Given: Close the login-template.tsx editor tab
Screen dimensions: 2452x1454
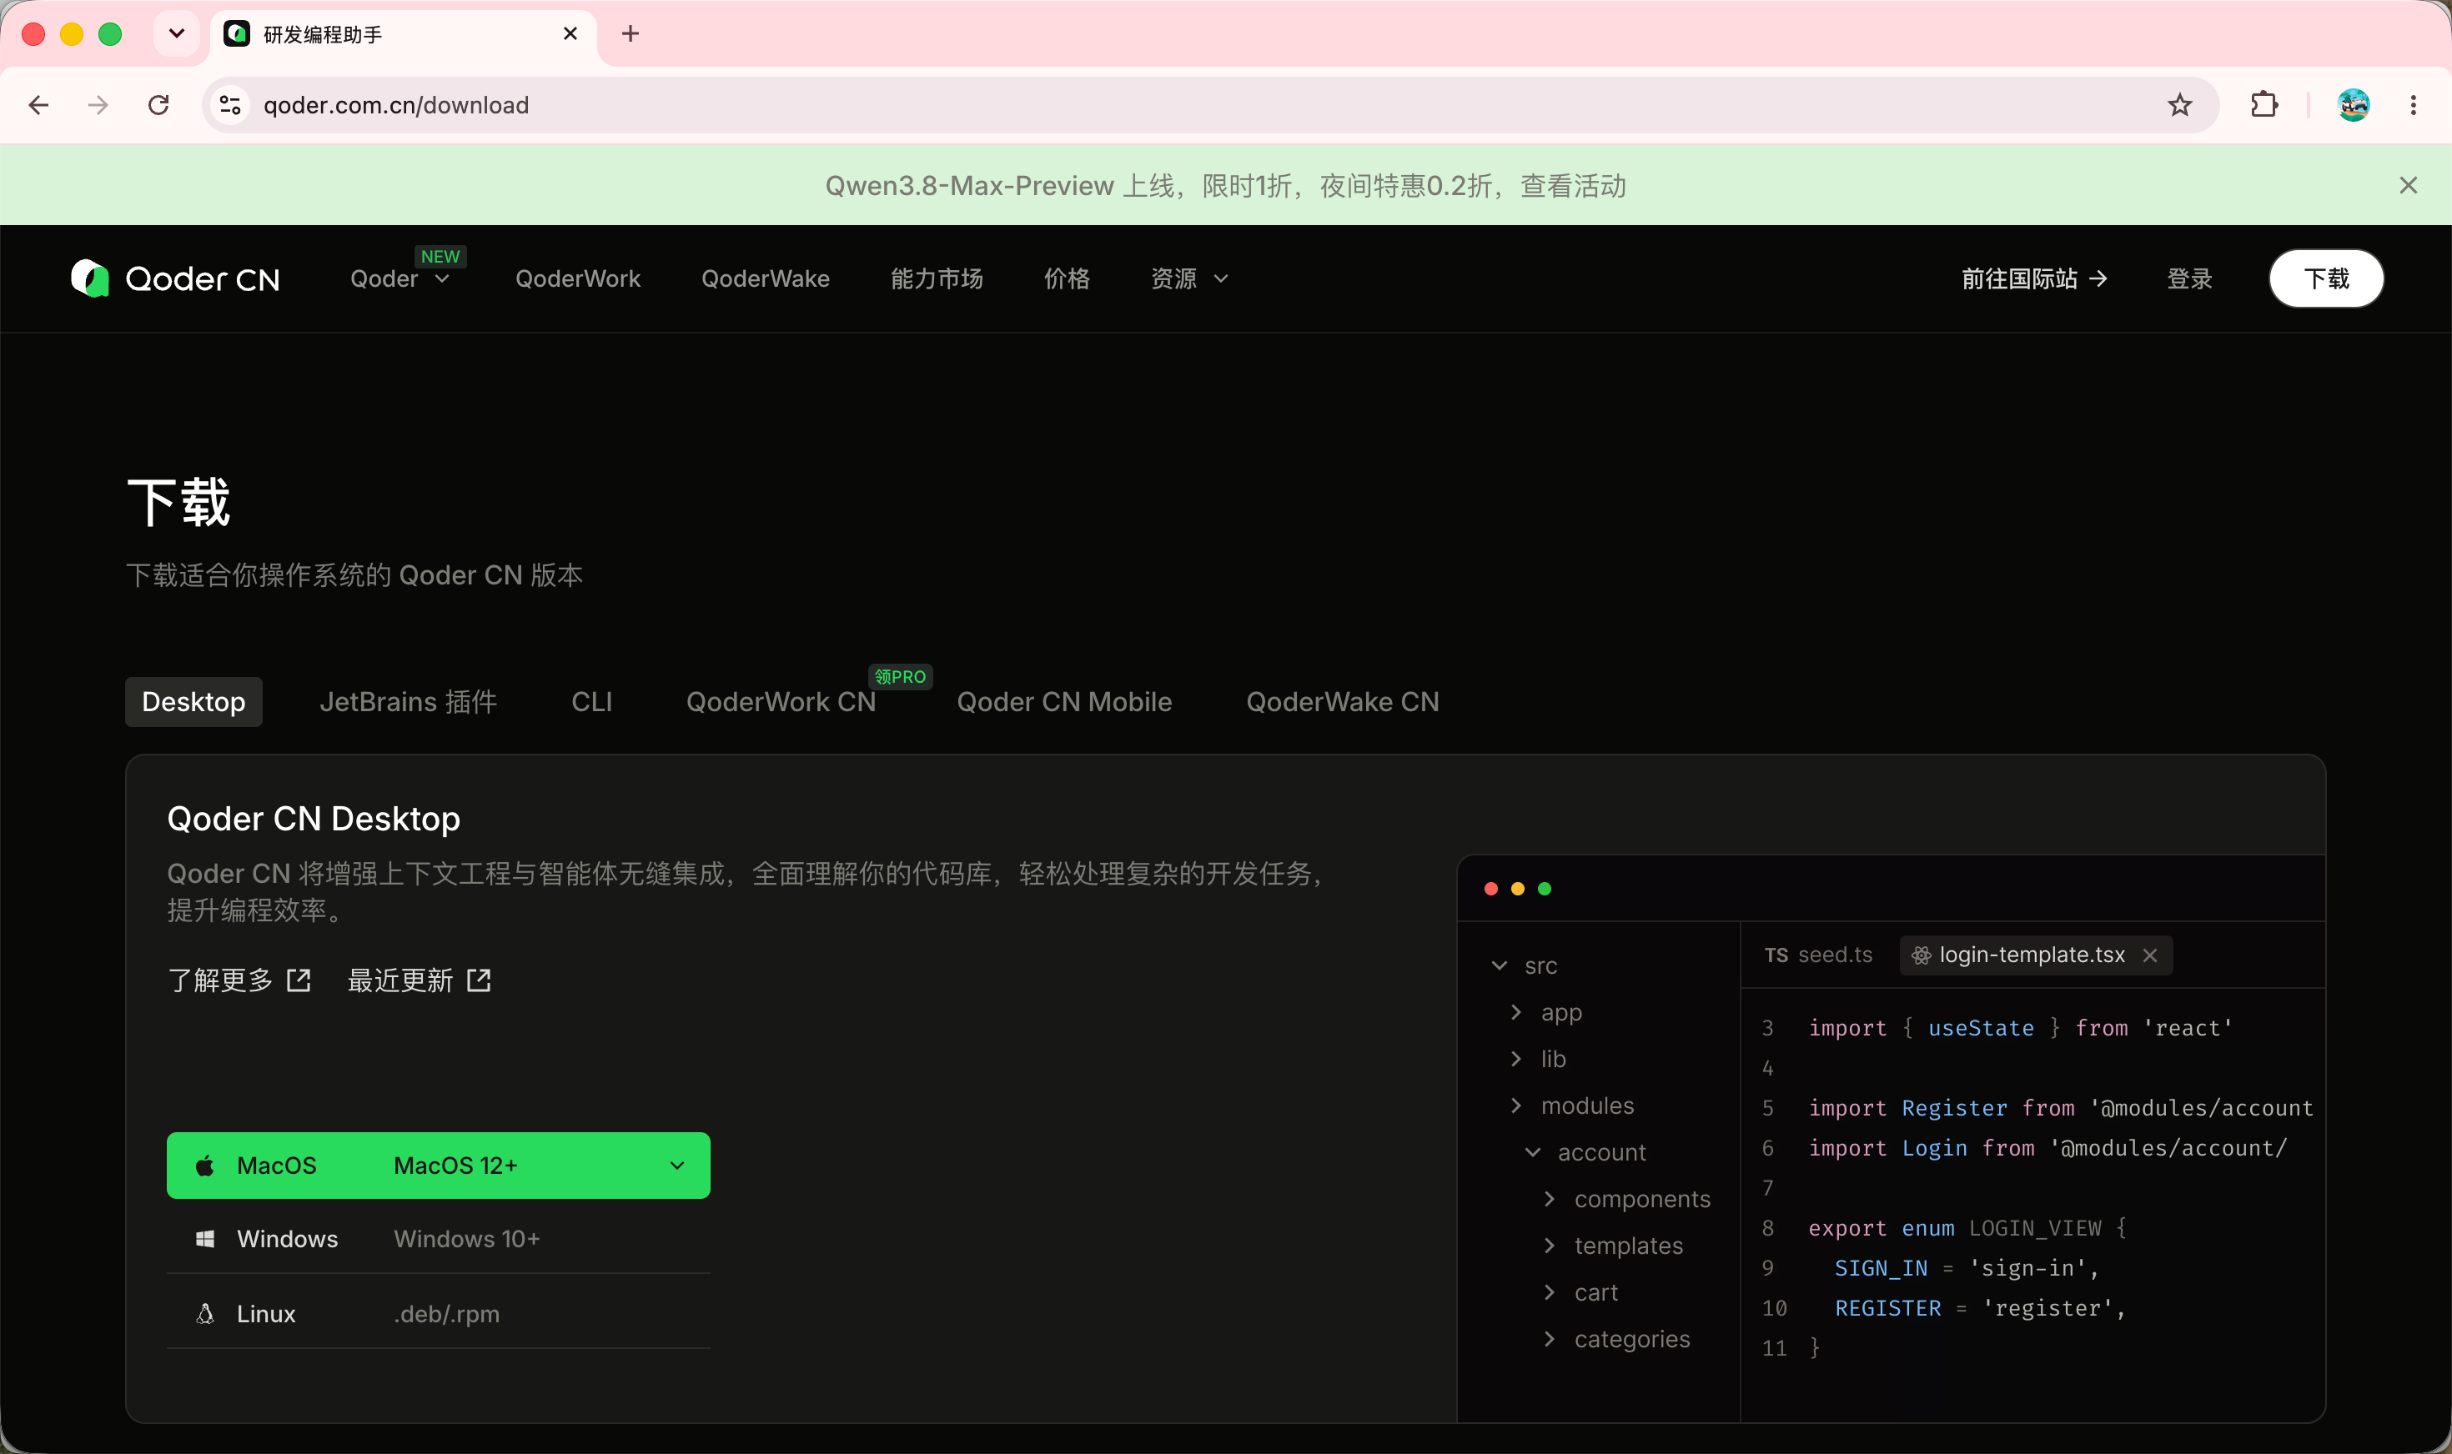Looking at the screenshot, I should (2150, 955).
